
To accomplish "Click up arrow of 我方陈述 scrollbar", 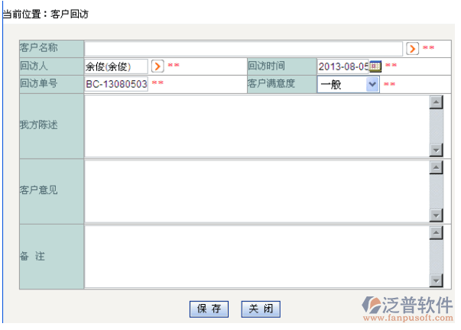I will pos(436,102).
